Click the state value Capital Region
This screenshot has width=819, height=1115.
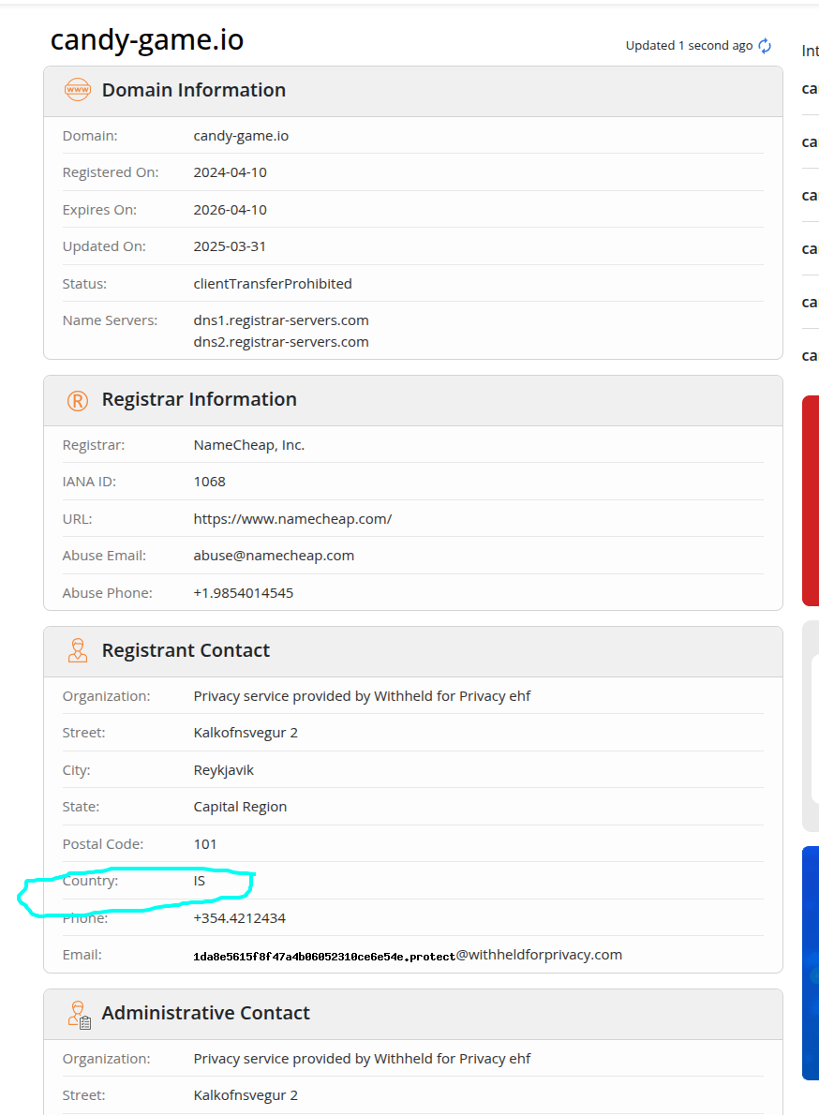[x=240, y=807]
